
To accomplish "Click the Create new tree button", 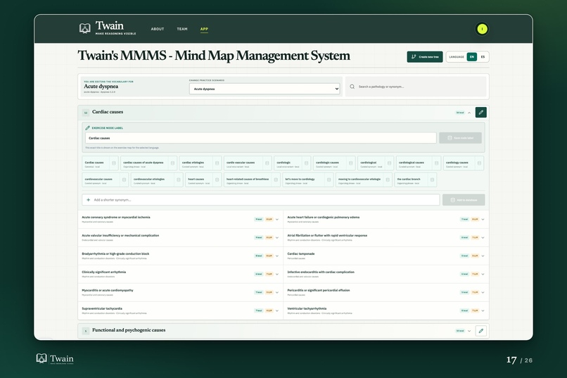I will (424, 57).
